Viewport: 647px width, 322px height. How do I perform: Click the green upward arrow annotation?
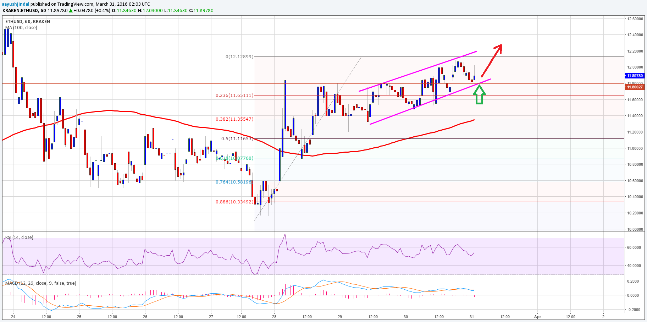coord(479,95)
